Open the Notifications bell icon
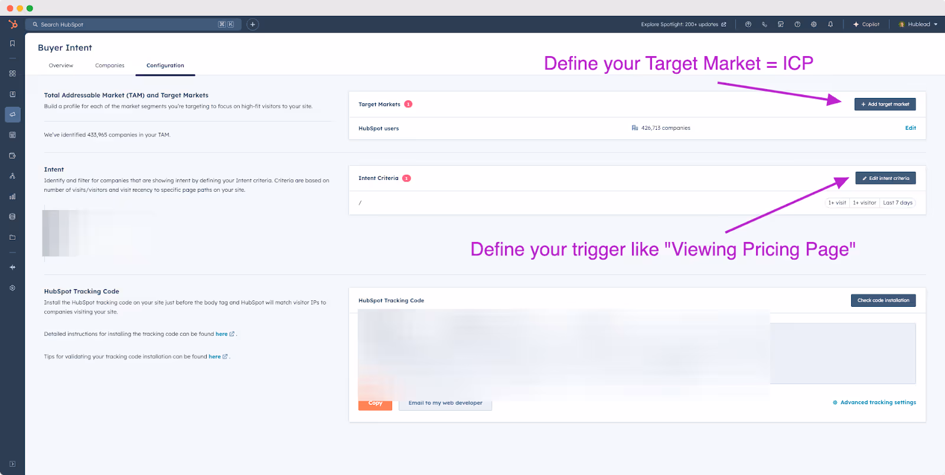The height and width of the screenshot is (475, 945). point(830,24)
